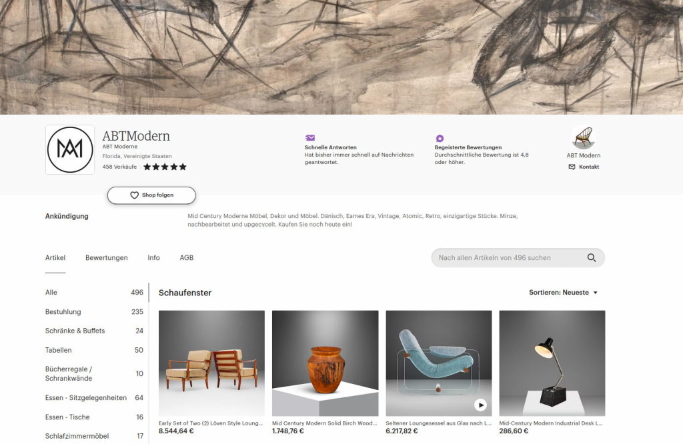Open the Birch Wood vase listing thumbnail
683x444 pixels.
pyautogui.click(x=325, y=363)
